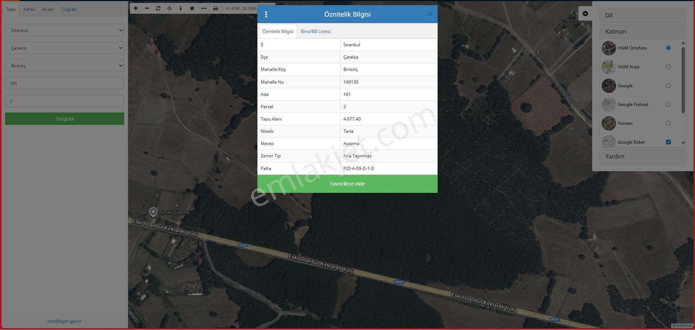Select the measure distance tool

(204, 8)
